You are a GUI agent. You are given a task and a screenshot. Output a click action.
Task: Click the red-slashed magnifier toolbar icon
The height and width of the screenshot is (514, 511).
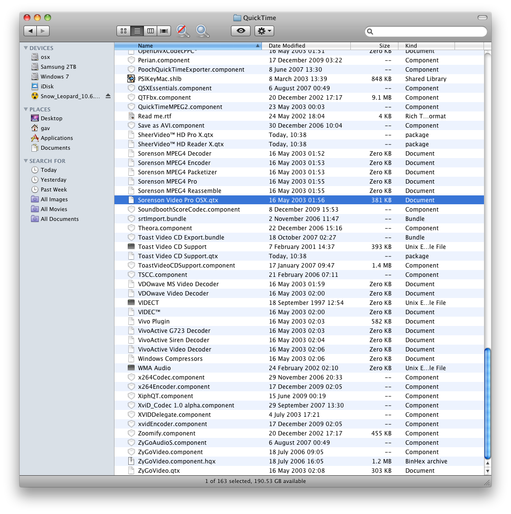coord(183,31)
